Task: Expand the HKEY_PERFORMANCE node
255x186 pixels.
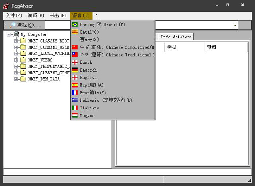Action: [16, 66]
